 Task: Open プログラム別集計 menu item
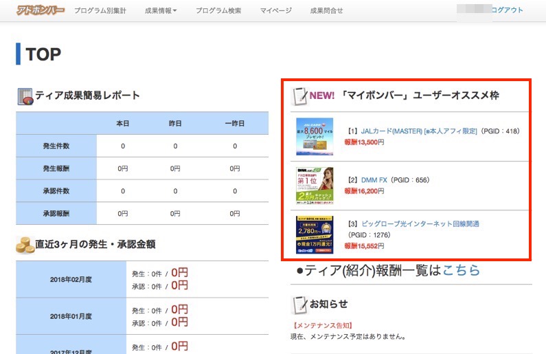pos(100,11)
